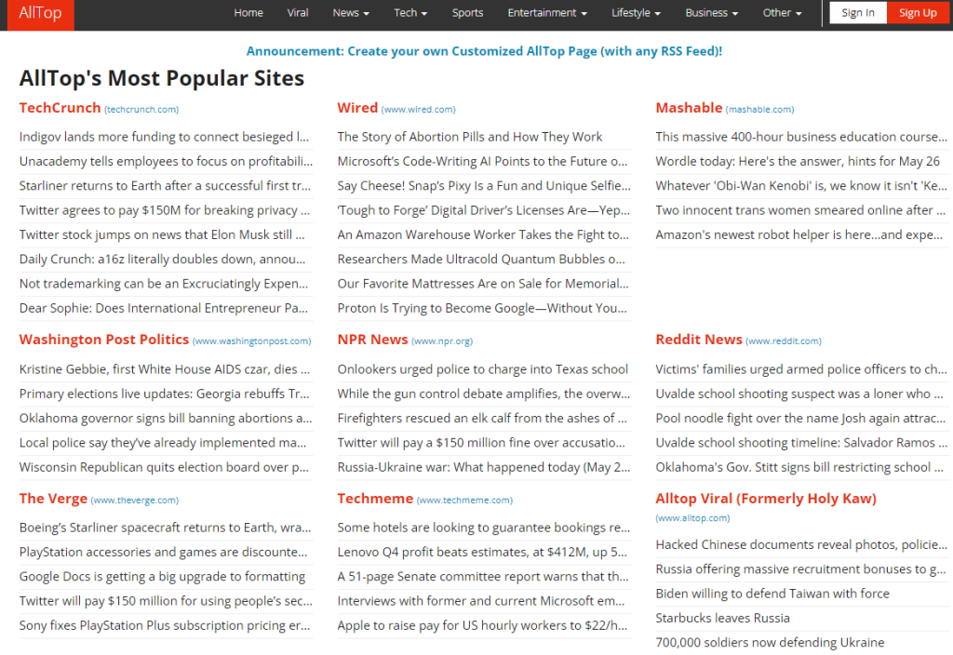Go to the Home page
This screenshot has width=953, height=655.
(248, 13)
